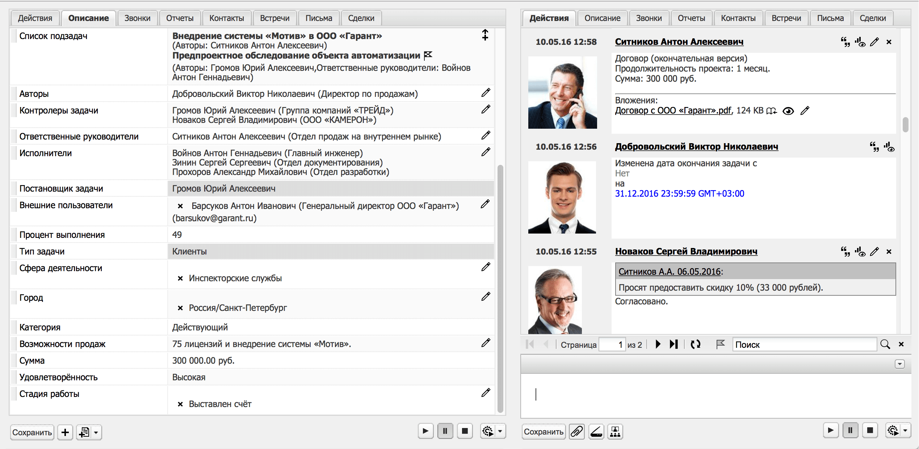This screenshot has width=919, height=449.
Task: Click the paperclip attach file icon
Action: pyautogui.click(x=576, y=432)
